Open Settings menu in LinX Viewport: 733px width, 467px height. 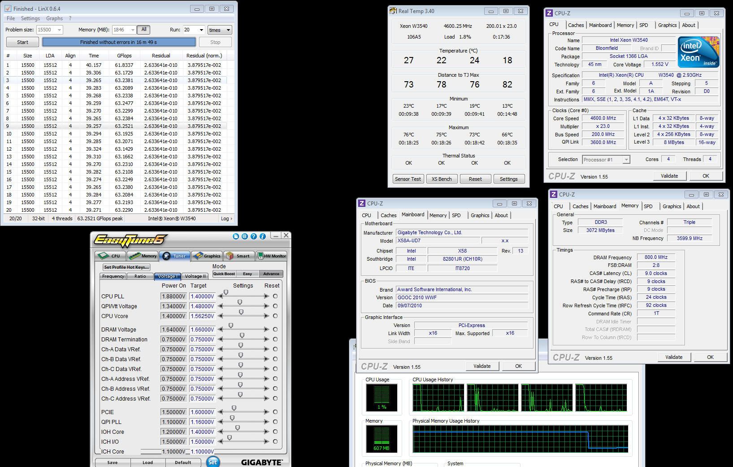click(30, 18)
